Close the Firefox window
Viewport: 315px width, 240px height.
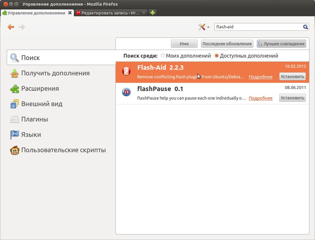[6, 4]
